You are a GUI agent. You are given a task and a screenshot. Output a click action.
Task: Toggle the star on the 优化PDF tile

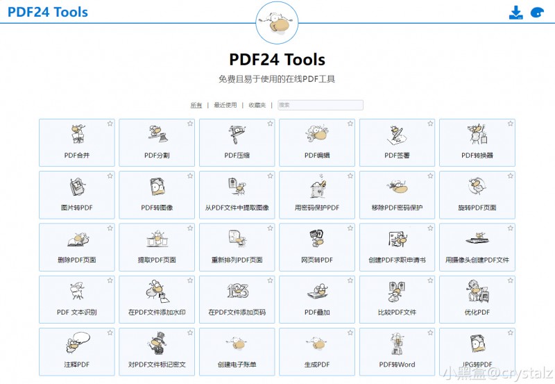pyautogui.click(x=510, y=281)
